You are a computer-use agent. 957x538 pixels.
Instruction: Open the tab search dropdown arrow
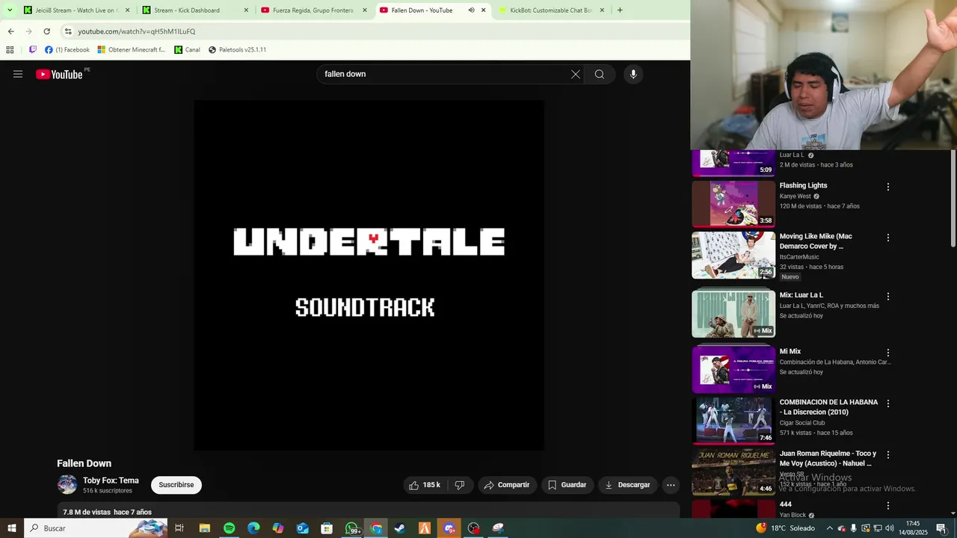(10, 10)
